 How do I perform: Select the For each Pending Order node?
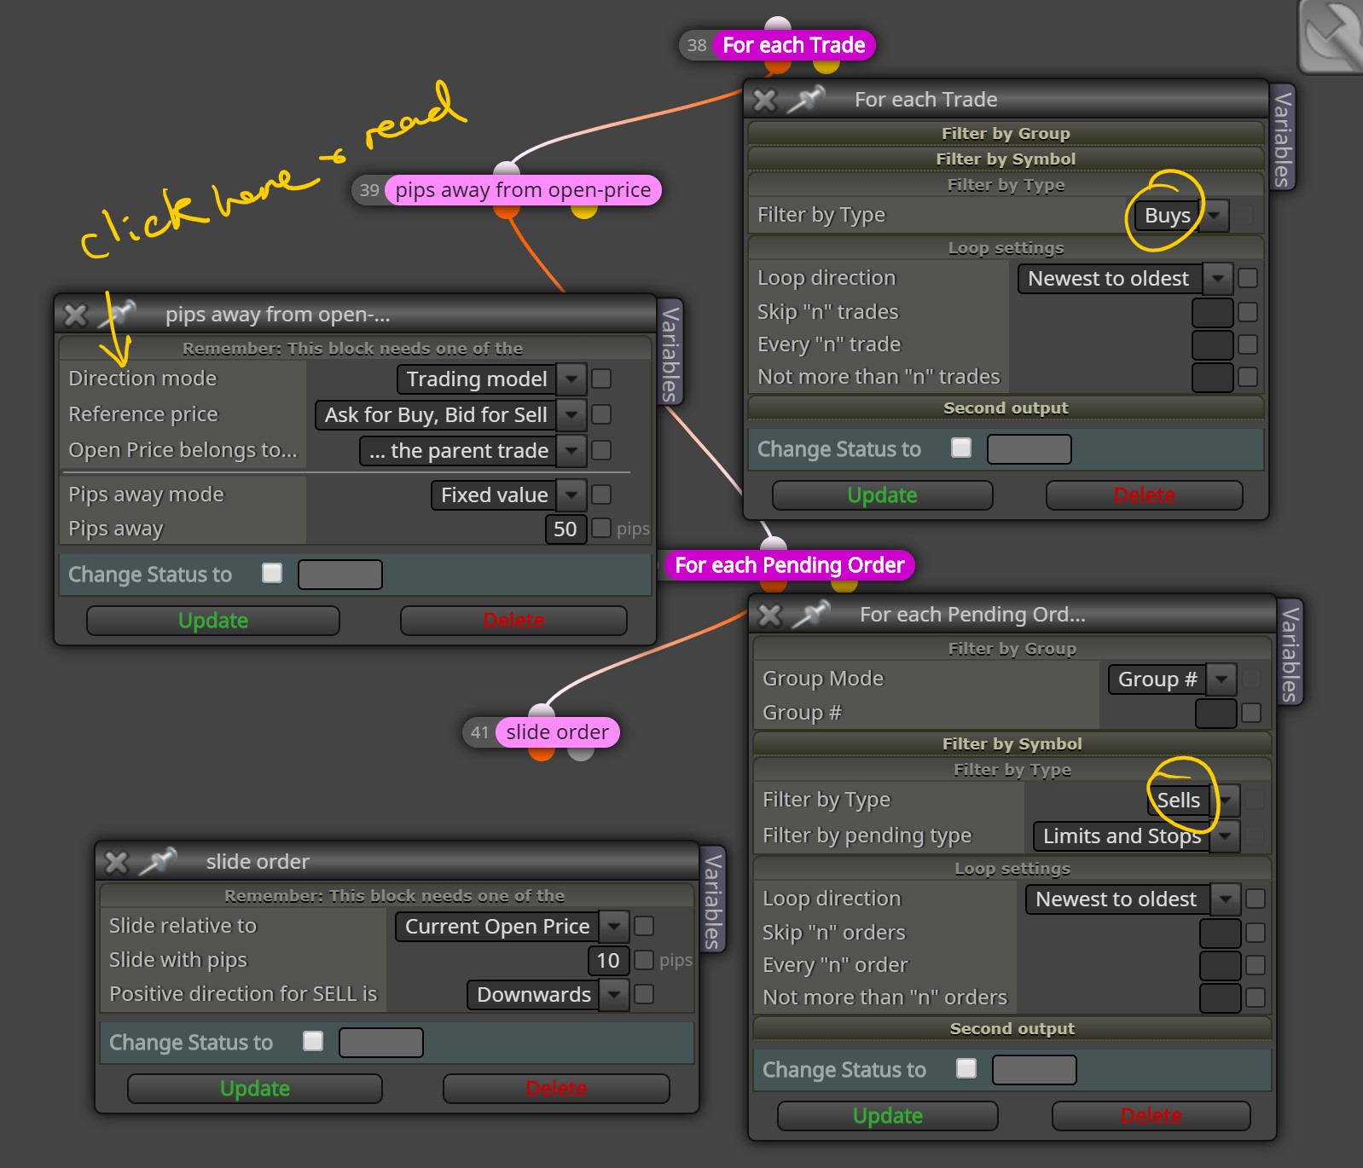(789, 565)
